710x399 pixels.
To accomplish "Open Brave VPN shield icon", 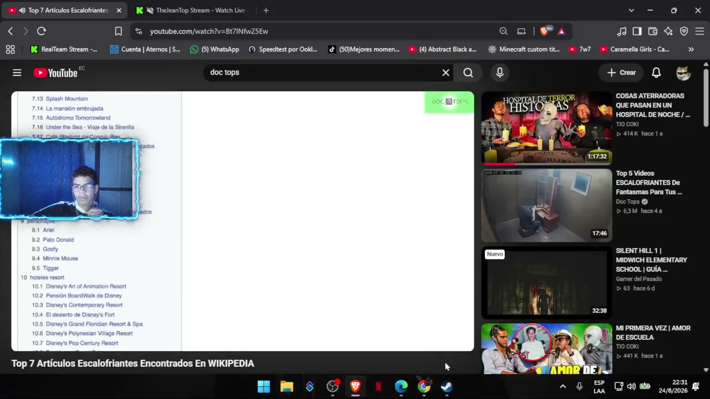I will click(x=684, y=31).
